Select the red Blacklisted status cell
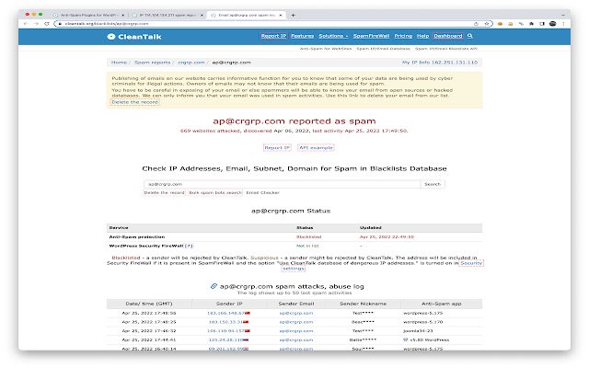 309,237
